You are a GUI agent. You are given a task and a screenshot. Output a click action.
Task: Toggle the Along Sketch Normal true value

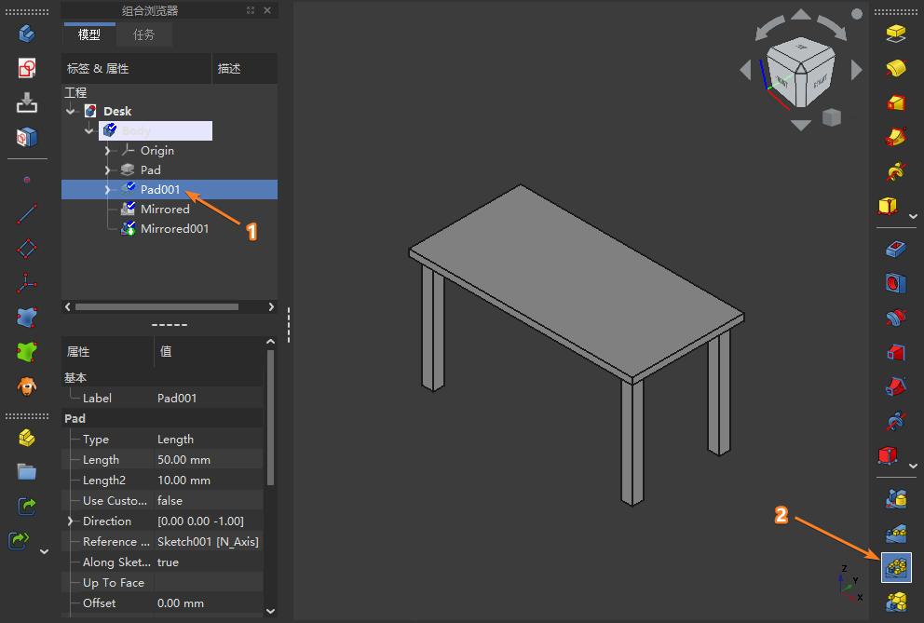209,562
